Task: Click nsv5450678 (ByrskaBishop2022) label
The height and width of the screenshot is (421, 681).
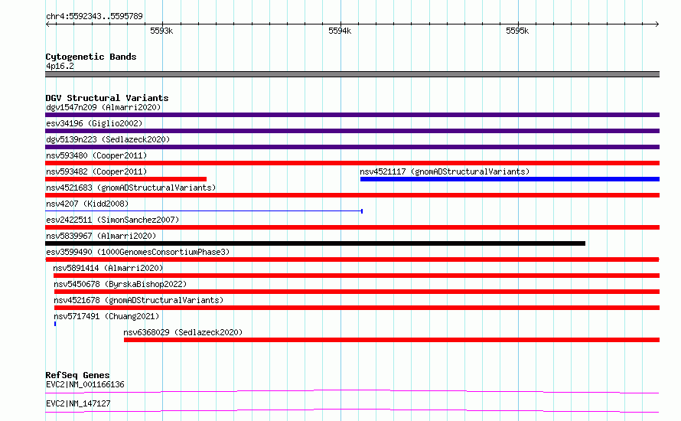Action: 120,284
